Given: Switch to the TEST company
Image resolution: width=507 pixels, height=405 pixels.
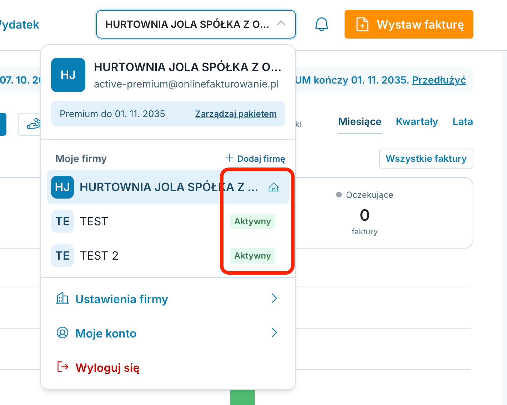Looking at the screenshot, I should coord(168,221).
